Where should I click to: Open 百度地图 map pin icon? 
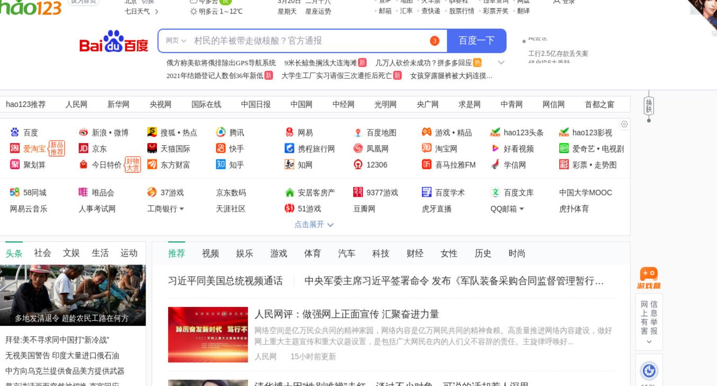coord(358,132)
